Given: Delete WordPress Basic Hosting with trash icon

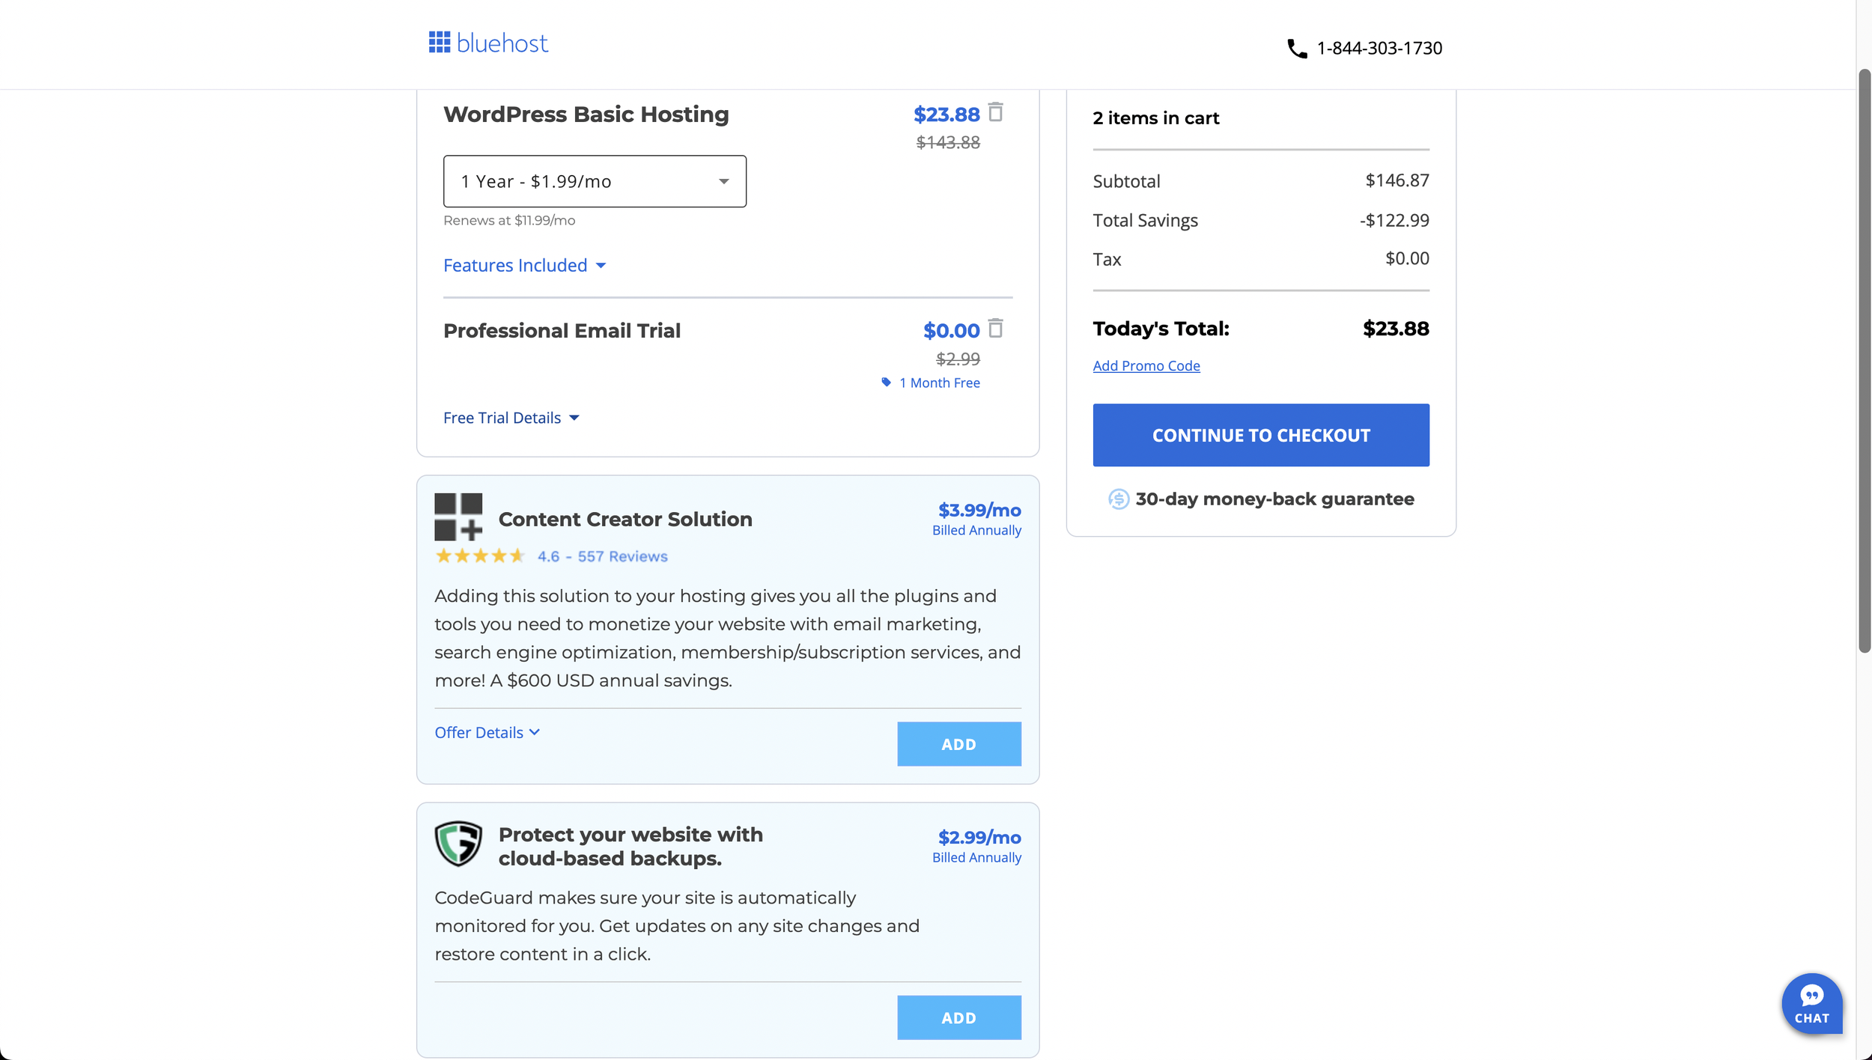Looking at the screenshot, I should coord(995,112).
